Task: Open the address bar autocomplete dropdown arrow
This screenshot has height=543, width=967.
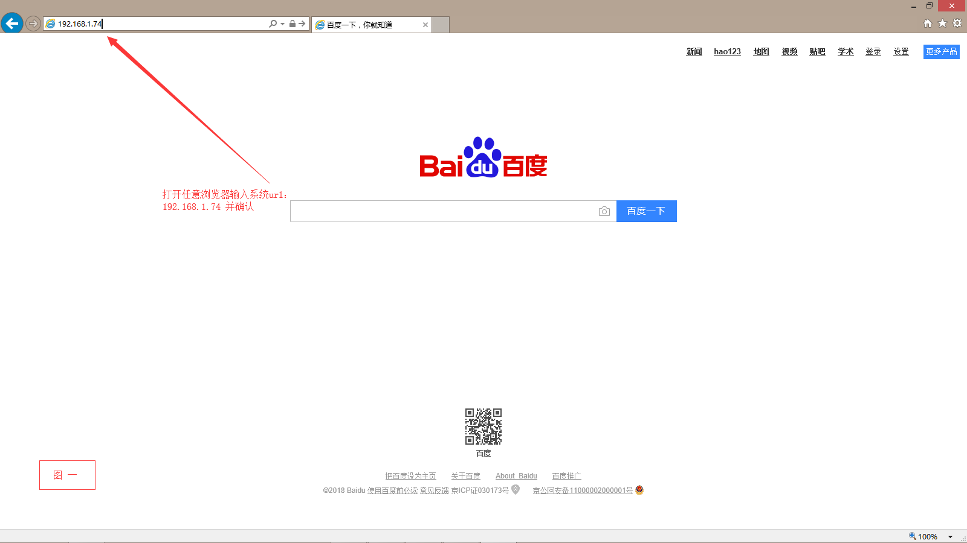Action: tap(282, 24)
